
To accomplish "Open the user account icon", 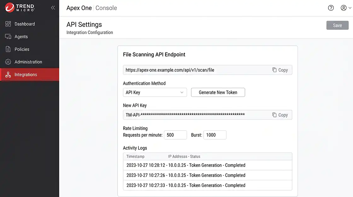I will 344,8.
